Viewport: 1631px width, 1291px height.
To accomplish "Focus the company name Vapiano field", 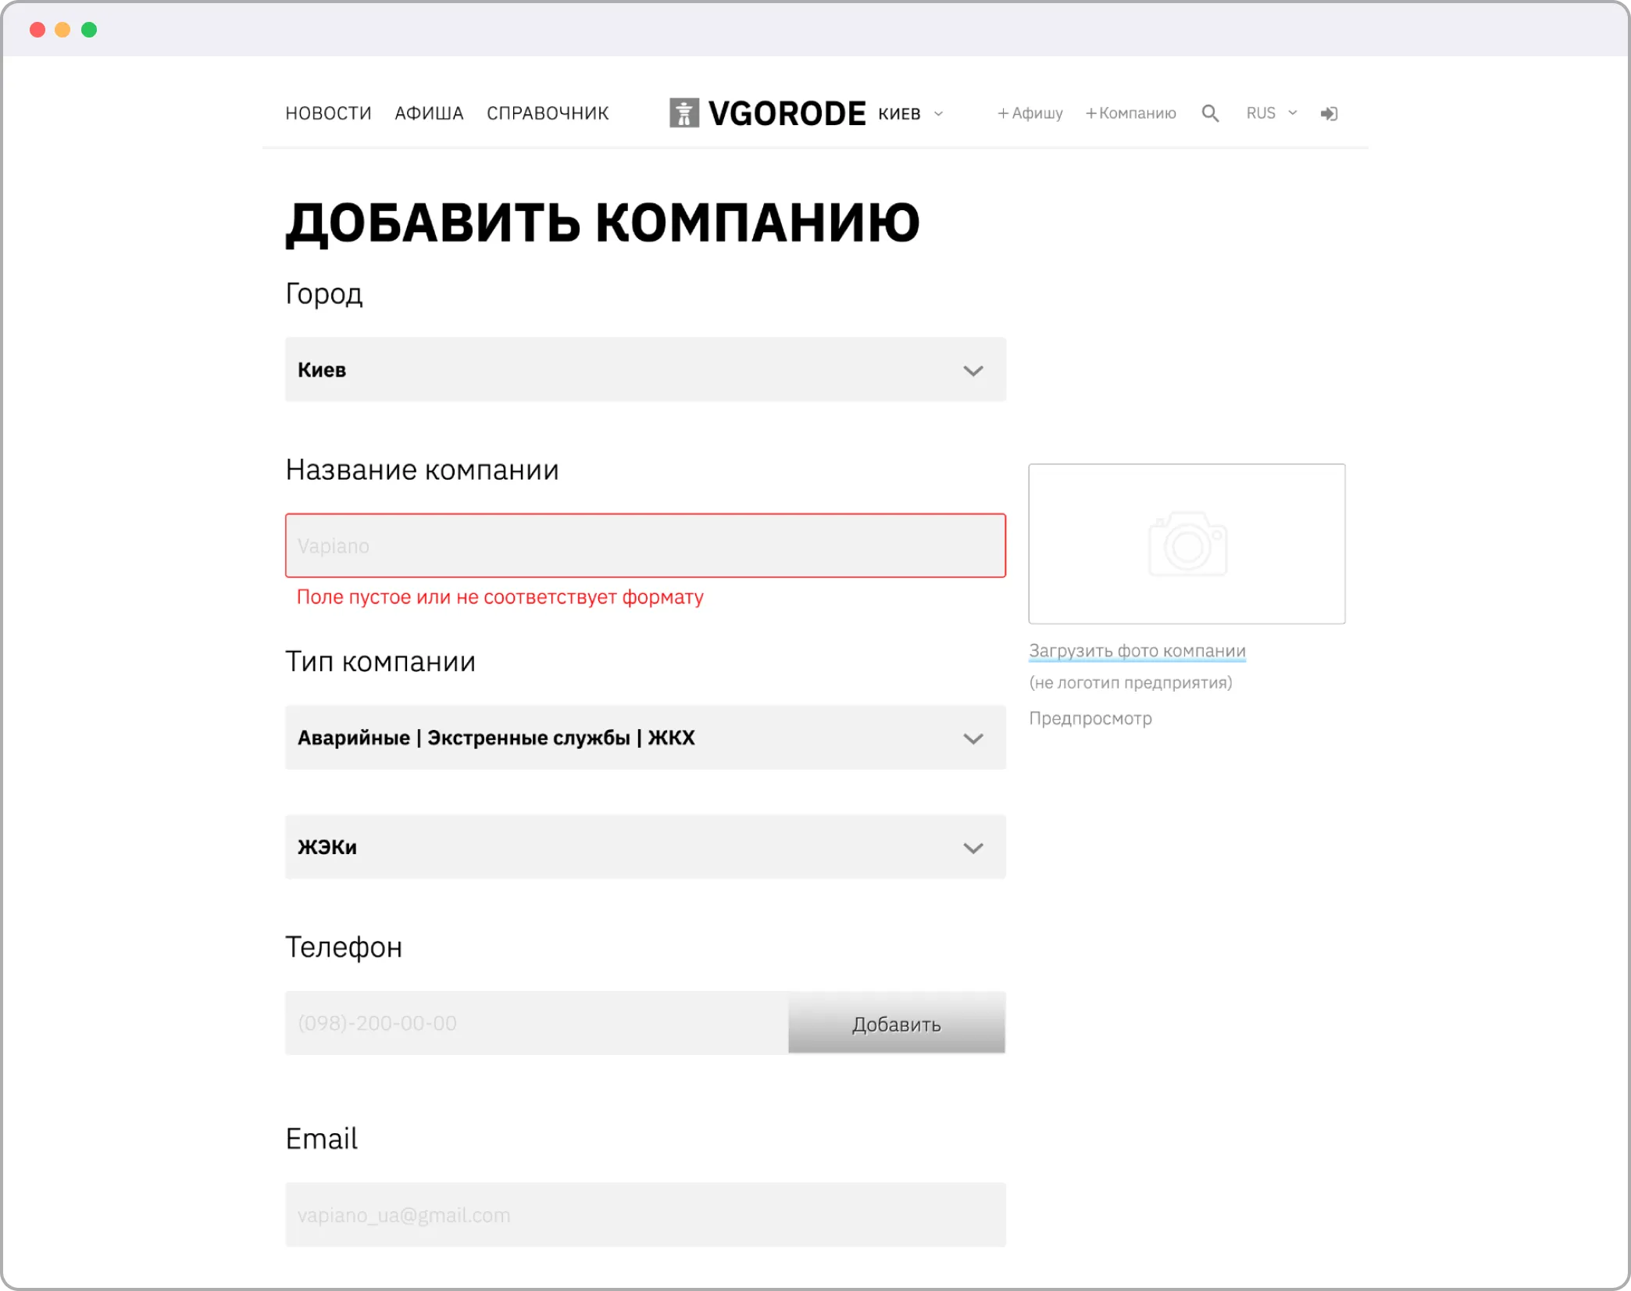I will [645, 545].
